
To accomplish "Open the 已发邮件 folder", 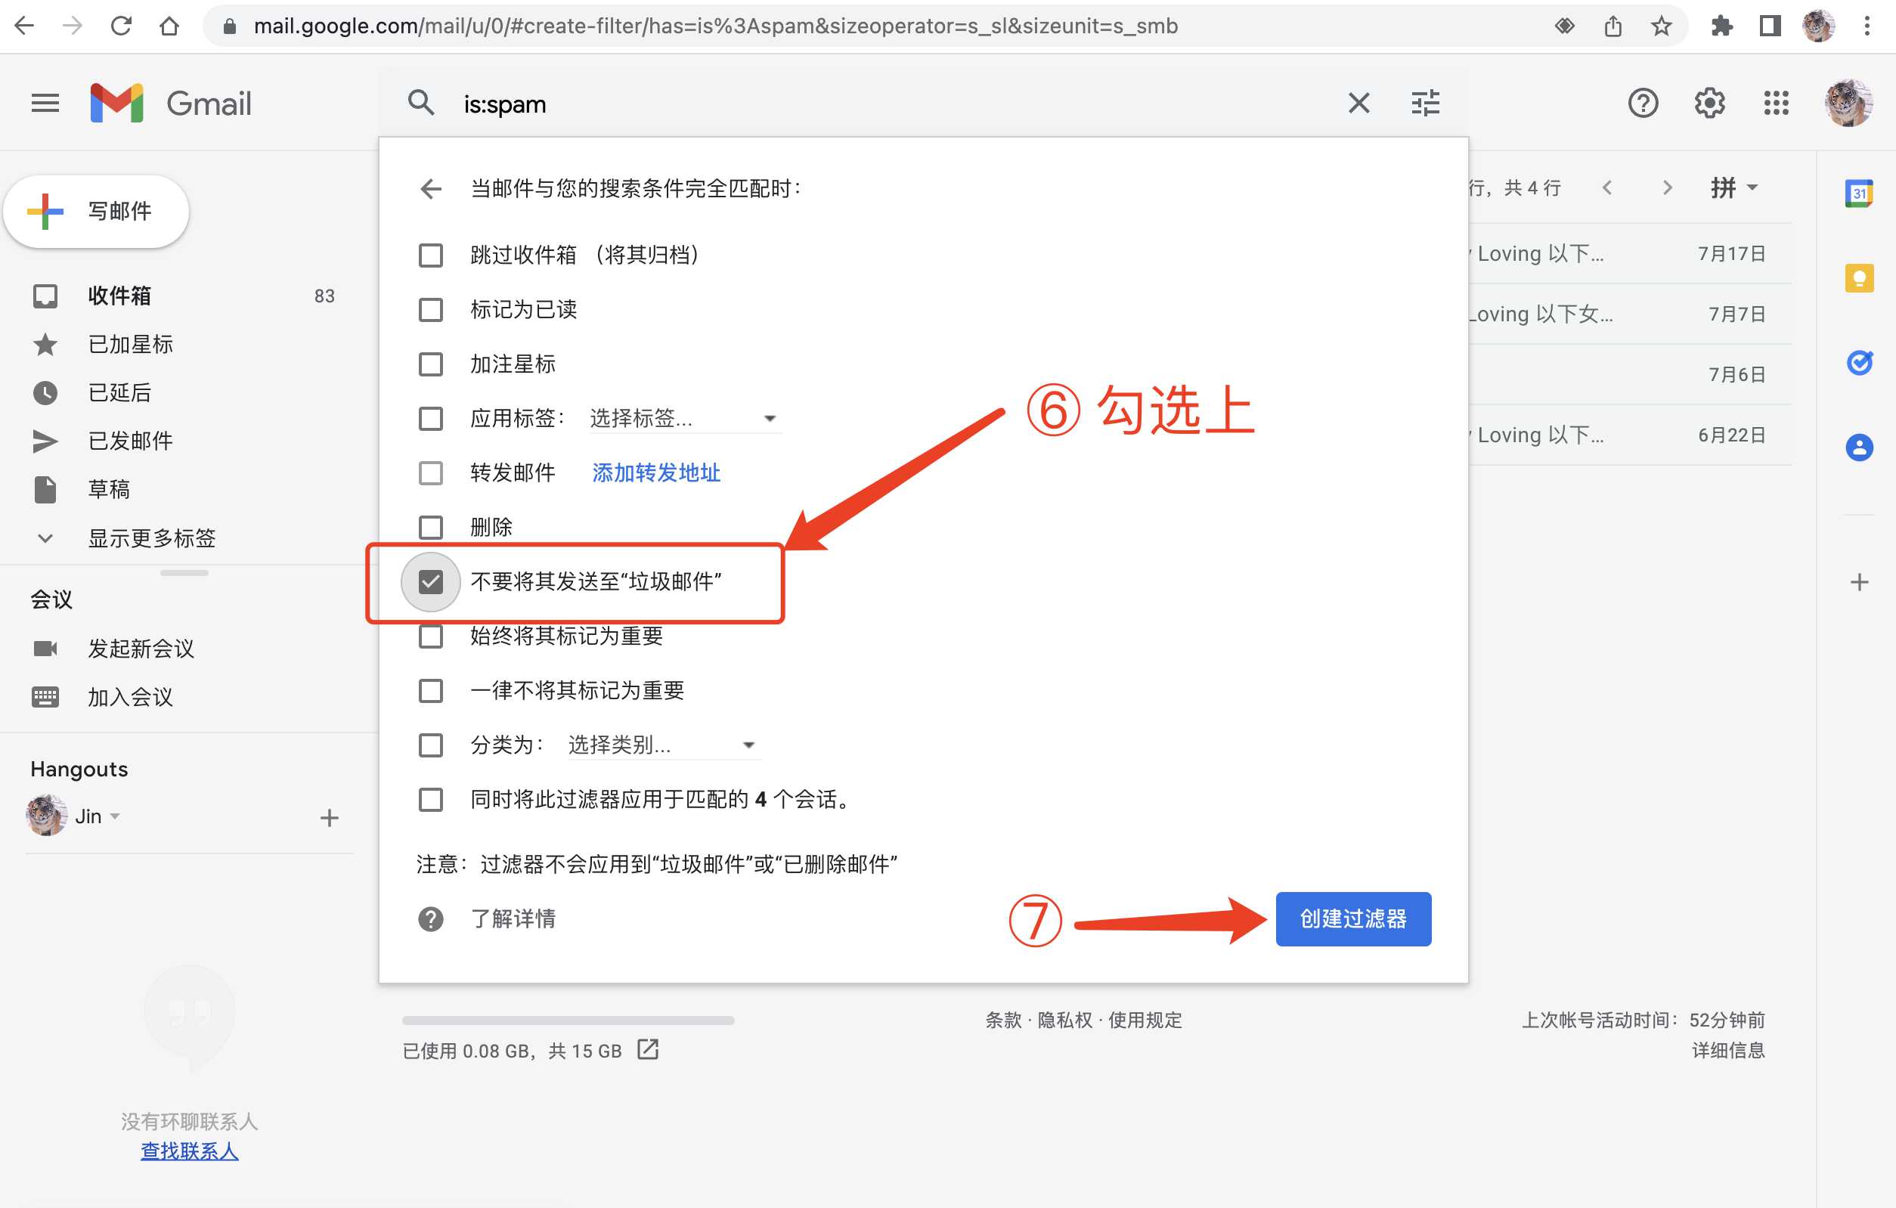I will [131, 441].
